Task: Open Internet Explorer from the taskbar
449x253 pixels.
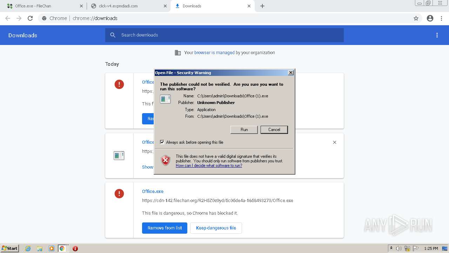Action: [x=28, y=248]
